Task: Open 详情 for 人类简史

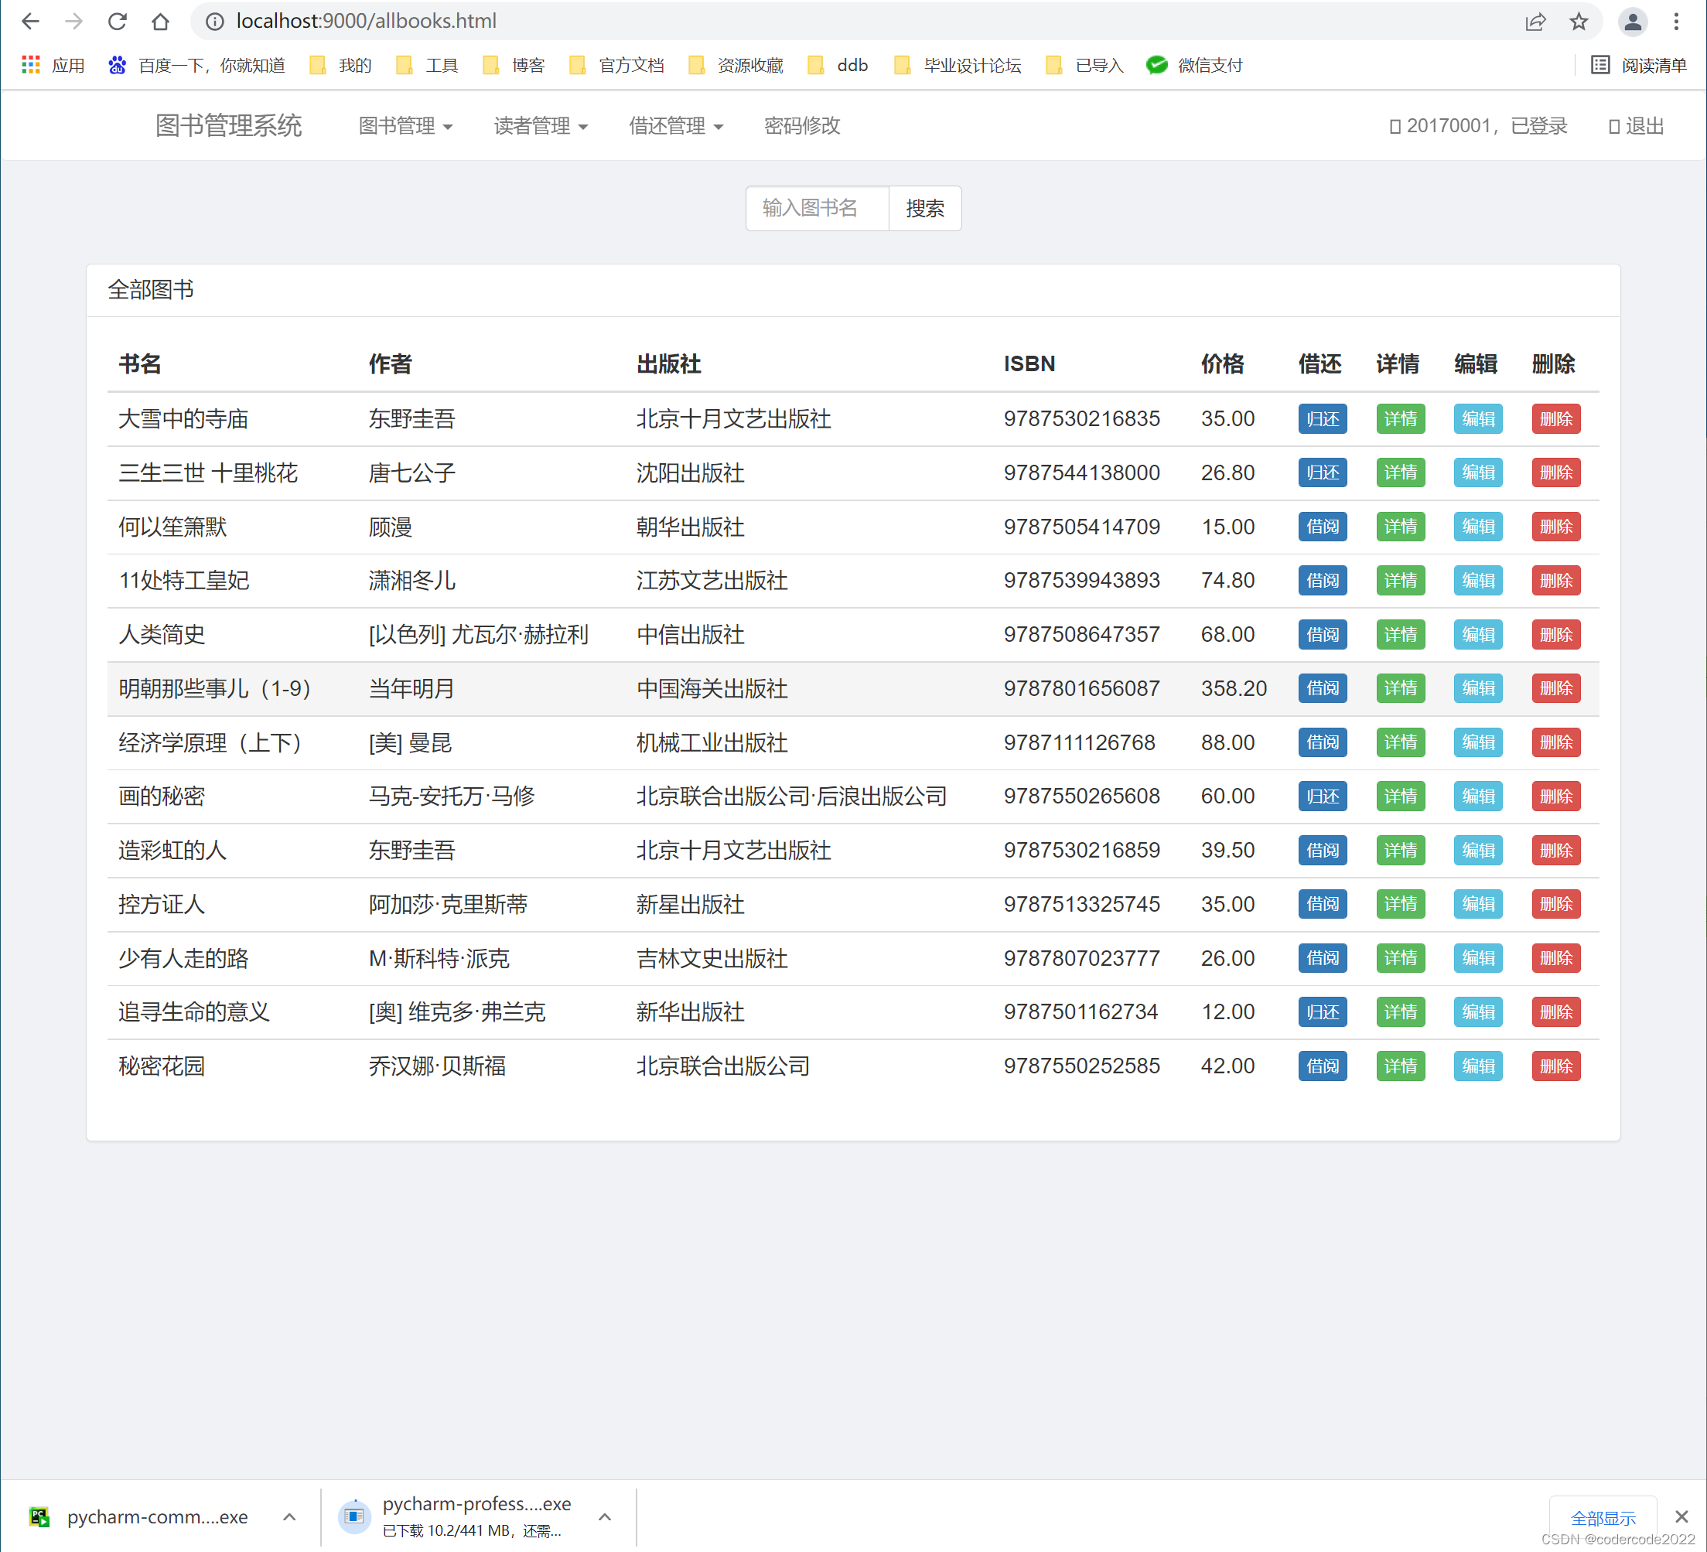Action: point(1401,634)
